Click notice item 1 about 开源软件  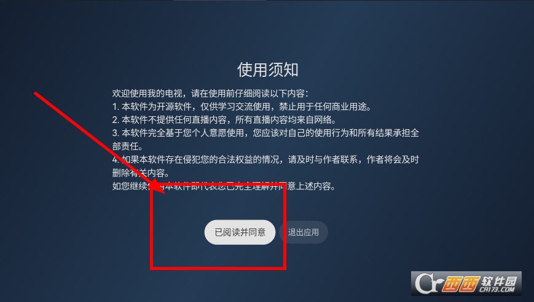coord(241,106)
